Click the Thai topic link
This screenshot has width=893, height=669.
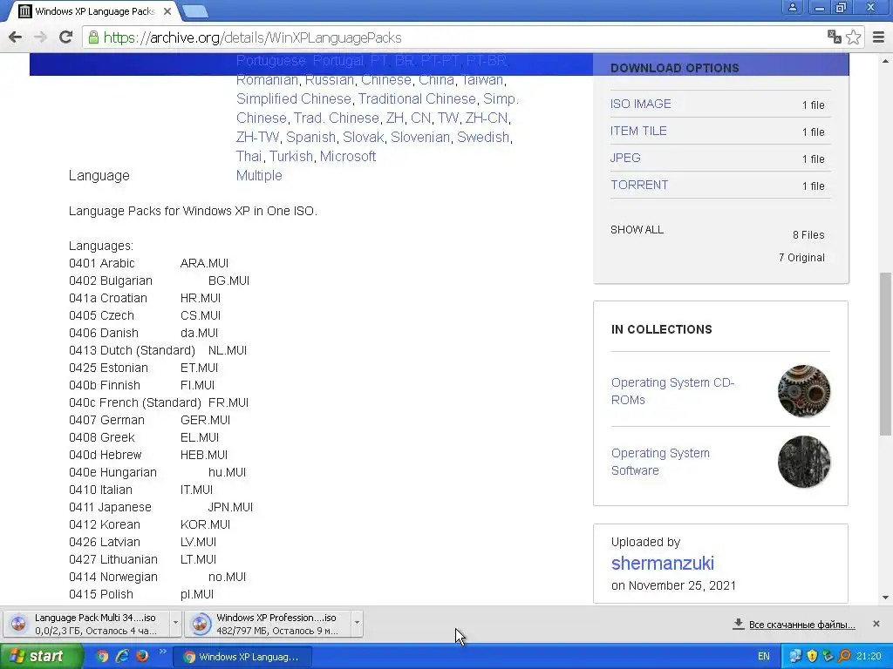point(249,157)
